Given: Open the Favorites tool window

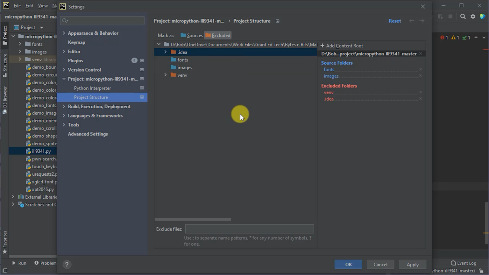Looking at the screenshot, I should tap(5, 242).
